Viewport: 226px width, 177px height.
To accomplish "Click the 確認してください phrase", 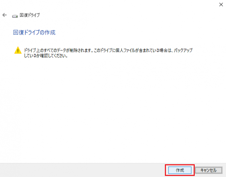I will 52,56.
